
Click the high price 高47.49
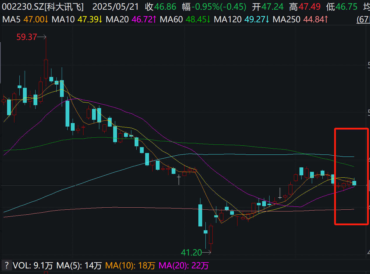305,7
